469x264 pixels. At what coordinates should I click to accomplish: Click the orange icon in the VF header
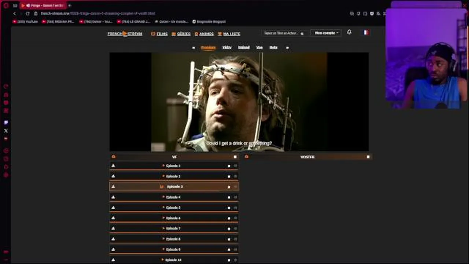[x=114, y=157]
